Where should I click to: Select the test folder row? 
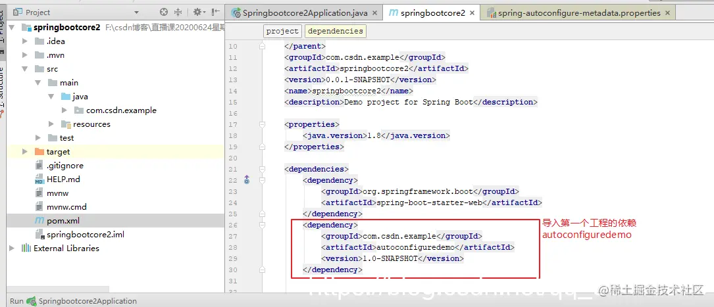[116, 138]
